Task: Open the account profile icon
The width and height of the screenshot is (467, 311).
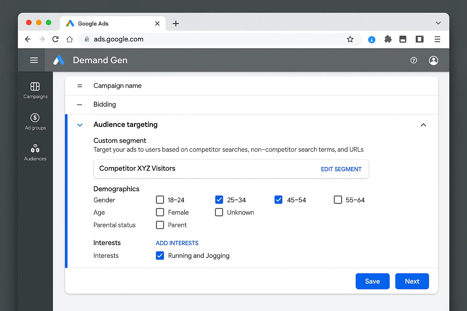Action: 434,60
